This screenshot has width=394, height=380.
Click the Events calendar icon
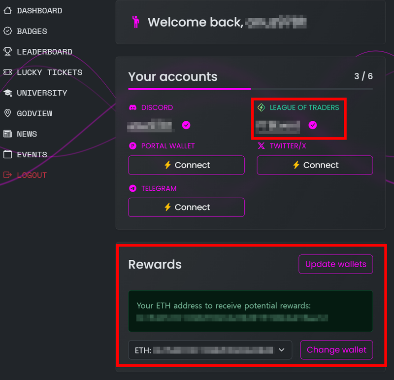(8, 154)
